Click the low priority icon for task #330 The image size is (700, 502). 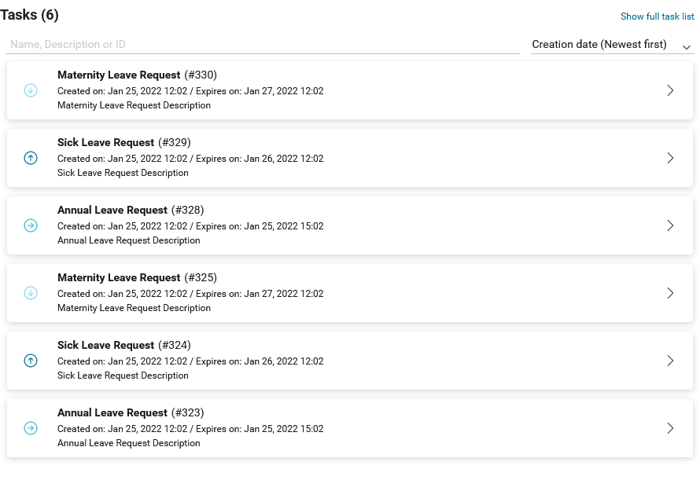[x=31, y=90]
